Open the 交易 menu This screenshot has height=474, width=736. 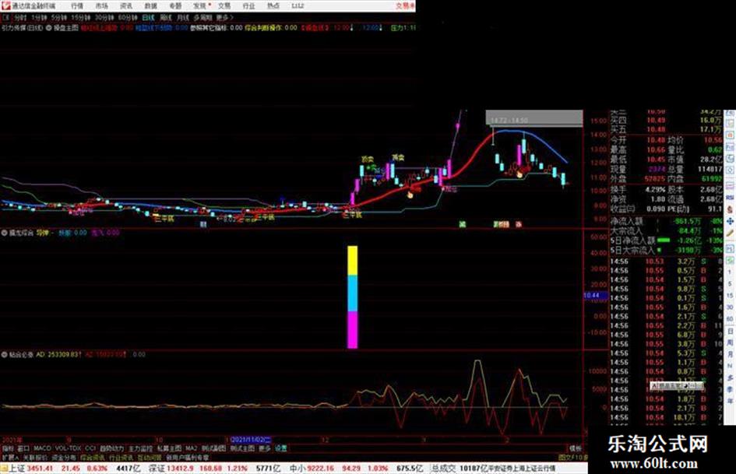(224, 5)
